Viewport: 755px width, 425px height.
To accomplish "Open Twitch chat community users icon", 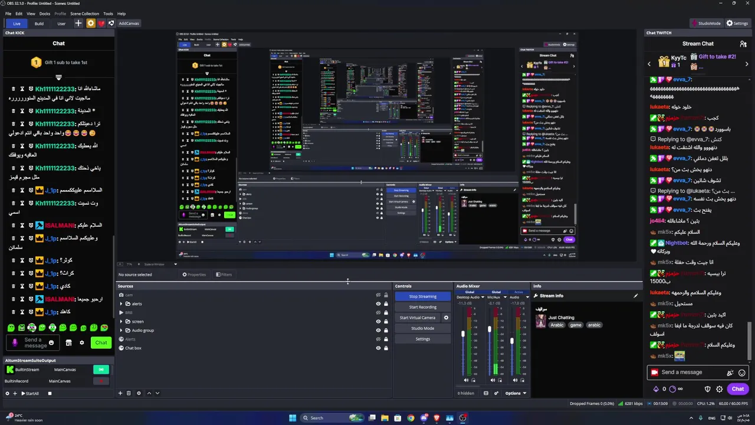I will point(743,44).
